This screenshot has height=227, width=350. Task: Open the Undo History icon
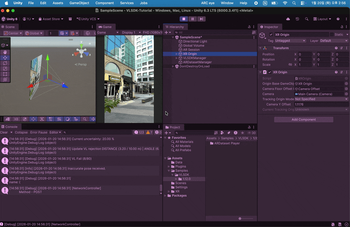click(x=297, y=19)
